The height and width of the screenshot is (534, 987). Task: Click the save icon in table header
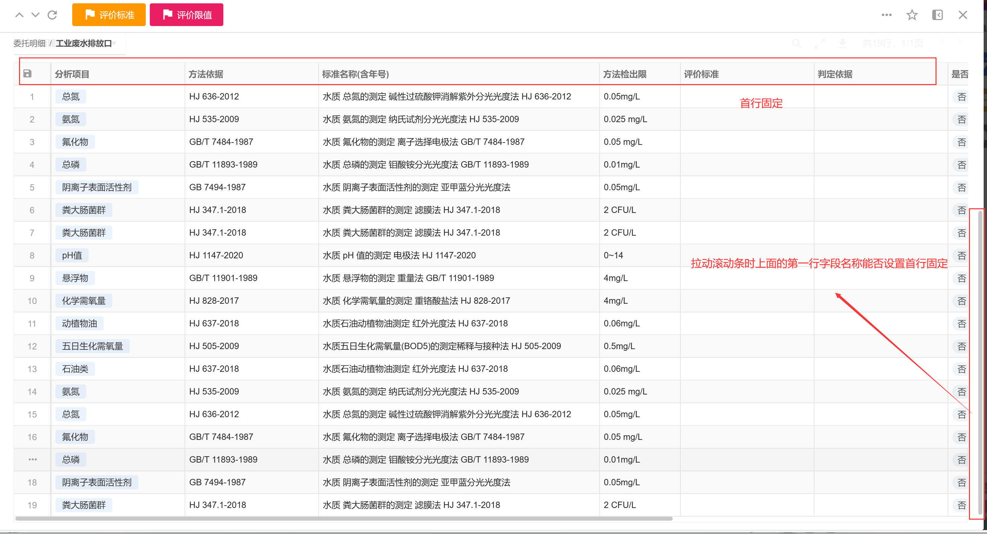pos(27,73)
